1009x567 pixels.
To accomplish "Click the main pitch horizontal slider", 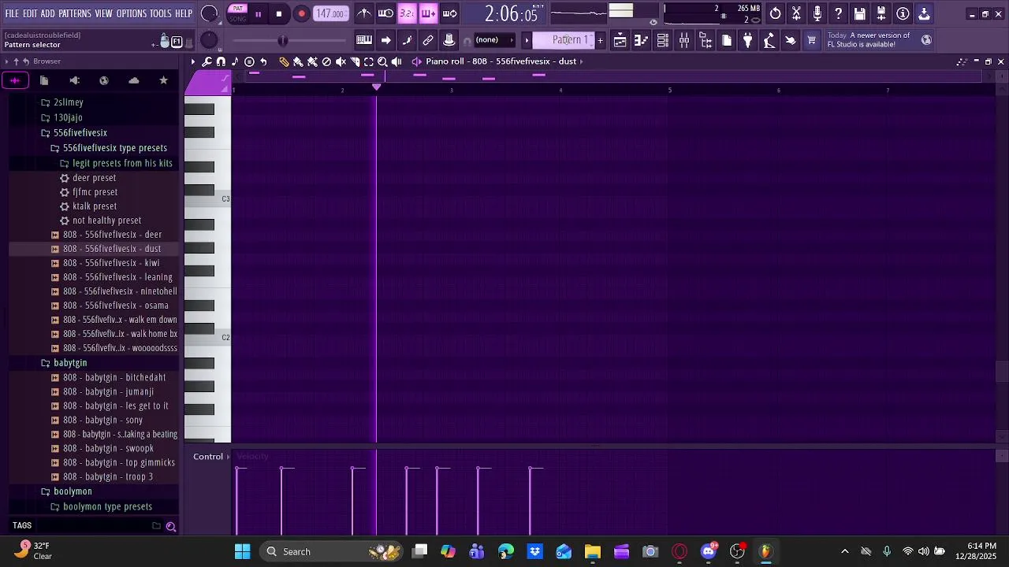I will [x=289, y=41].
